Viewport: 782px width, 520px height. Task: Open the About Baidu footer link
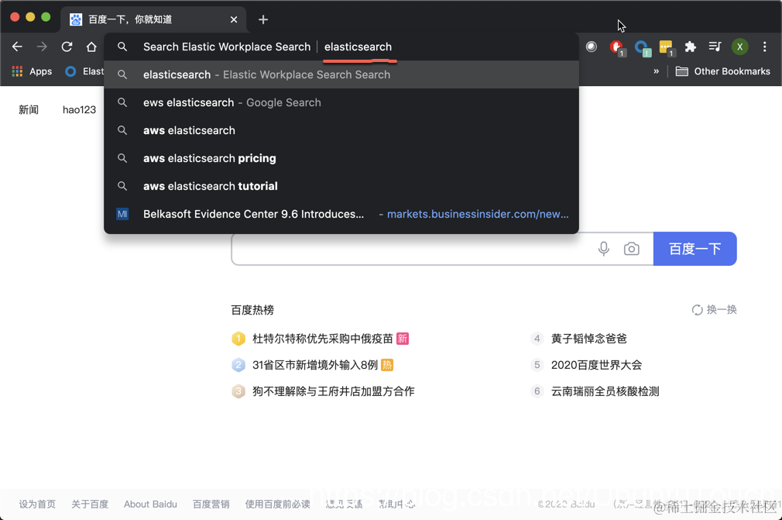[150, 504]
